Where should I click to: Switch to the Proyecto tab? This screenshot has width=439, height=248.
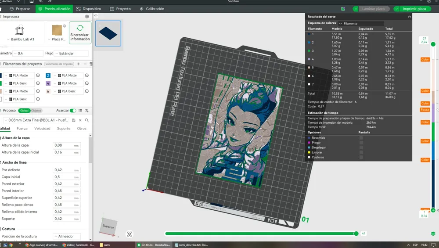tap(120, 9)
